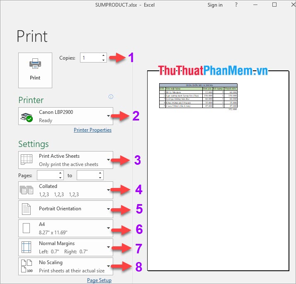
Task: Open the A4 paper size dropdown
Action: (x=66, y=228)
